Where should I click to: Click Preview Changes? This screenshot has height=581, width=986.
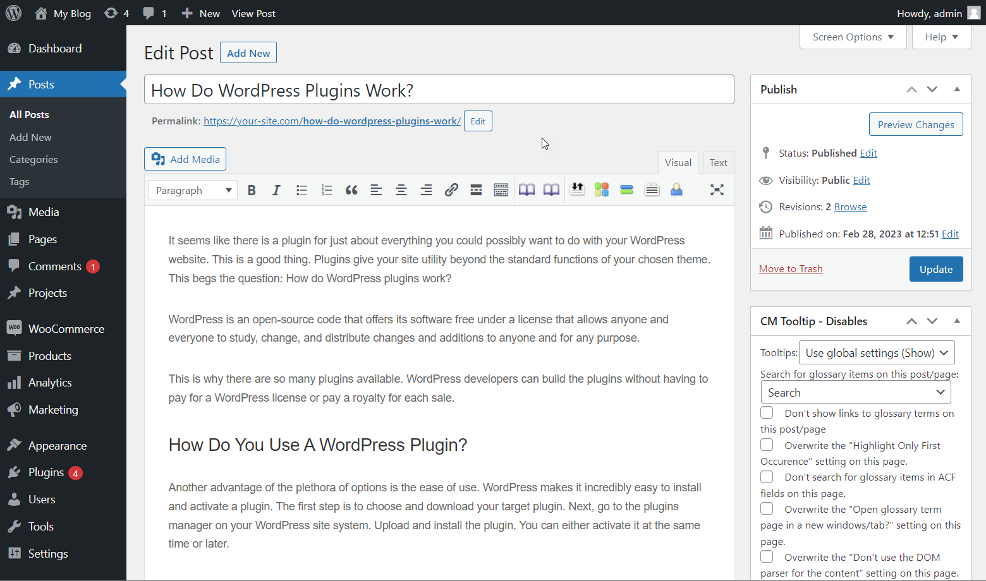pyautogui.click(x=916, y=124)
